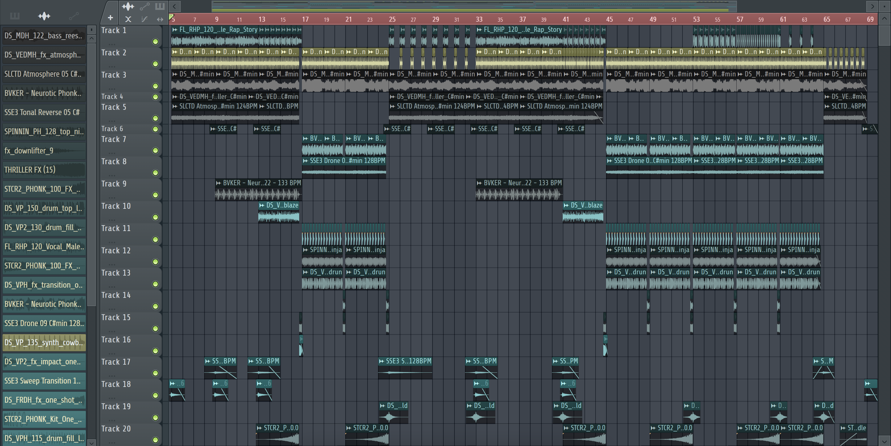Mute Track 1 with its green LED

pos(155,41)
